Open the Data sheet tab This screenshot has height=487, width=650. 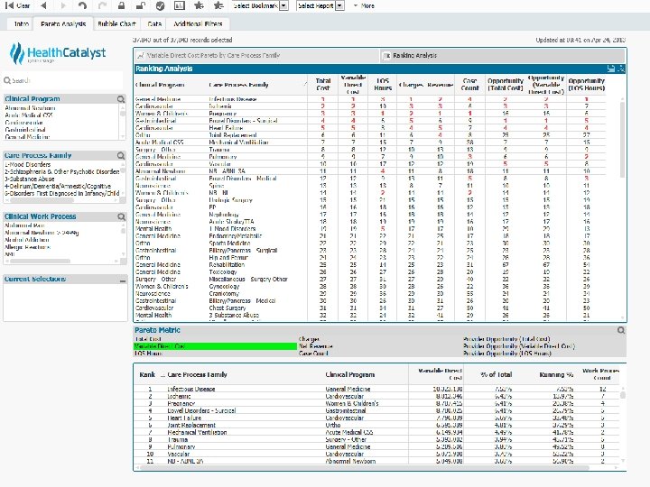[154, 24]
